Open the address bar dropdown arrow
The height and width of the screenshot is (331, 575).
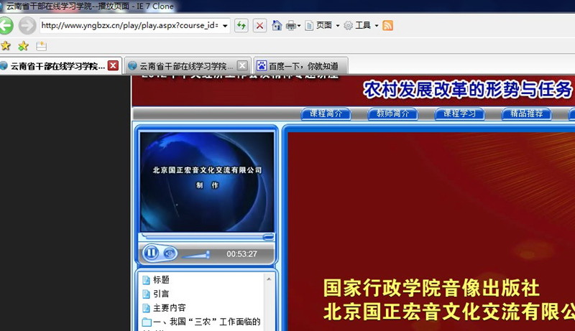click(x=225, y=26)
